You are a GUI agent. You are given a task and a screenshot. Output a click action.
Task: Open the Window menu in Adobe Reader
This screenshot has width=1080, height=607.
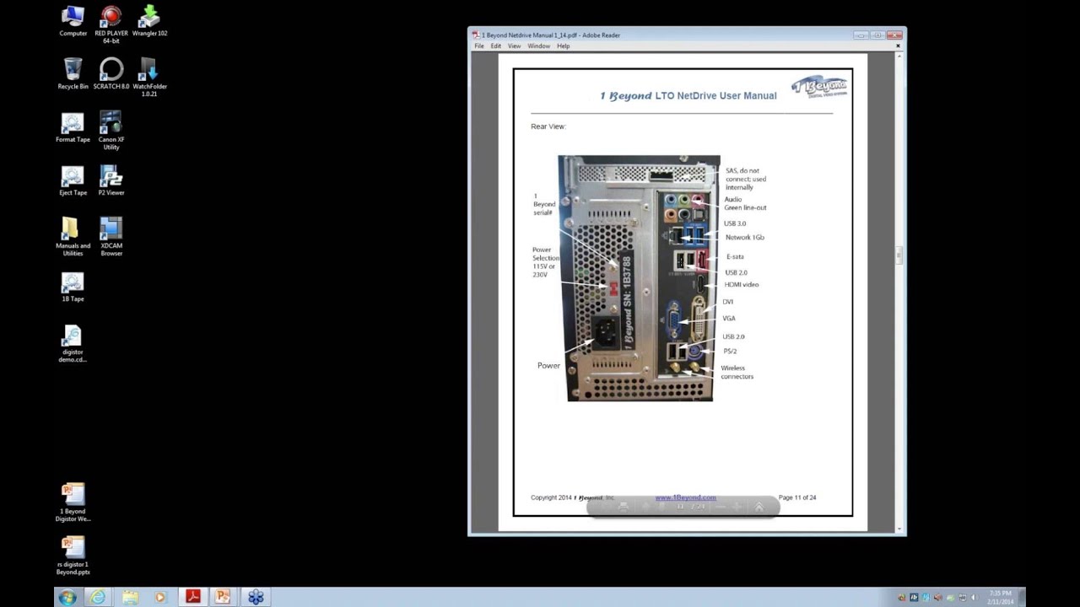pyautogui.click(x=538, y=46)
